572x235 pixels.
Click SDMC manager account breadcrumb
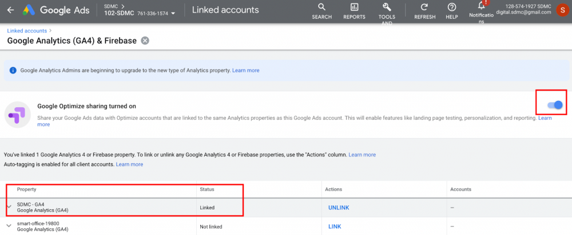point(112,6)
